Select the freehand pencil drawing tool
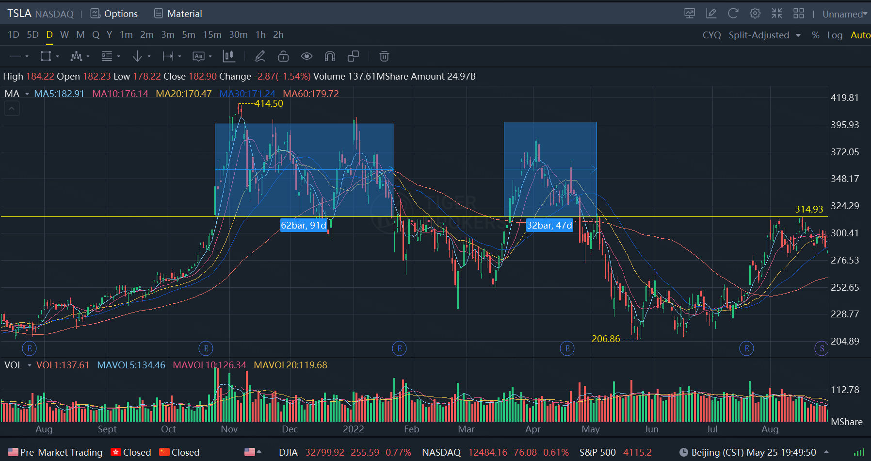Screen dimensions: 871x461 pos(260,56)
